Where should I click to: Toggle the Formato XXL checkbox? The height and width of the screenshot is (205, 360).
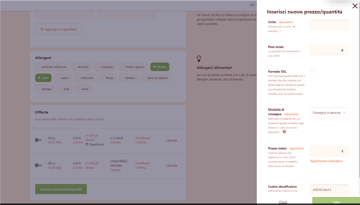point(312,72)
